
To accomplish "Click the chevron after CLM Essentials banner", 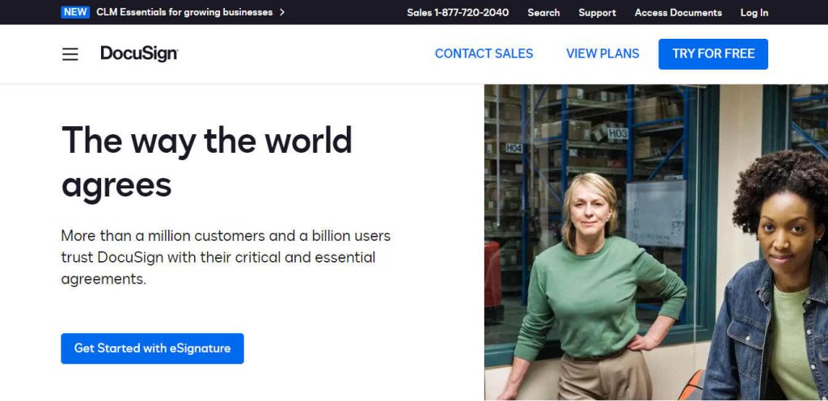I will click(282, 12).
